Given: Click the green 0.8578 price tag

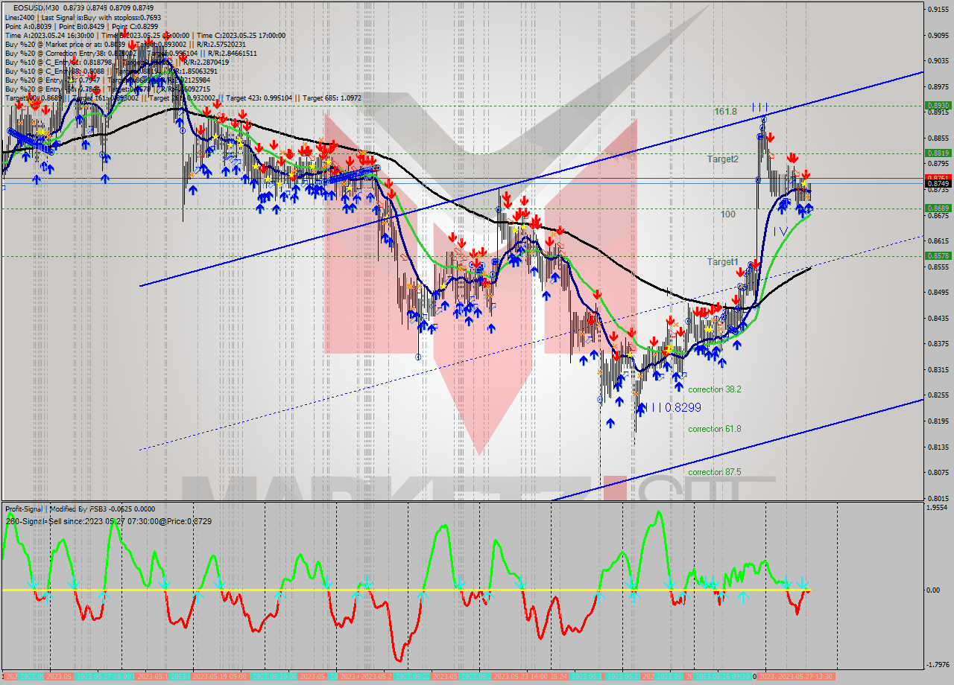Looking at the screenshot, I should pos(938,255).
